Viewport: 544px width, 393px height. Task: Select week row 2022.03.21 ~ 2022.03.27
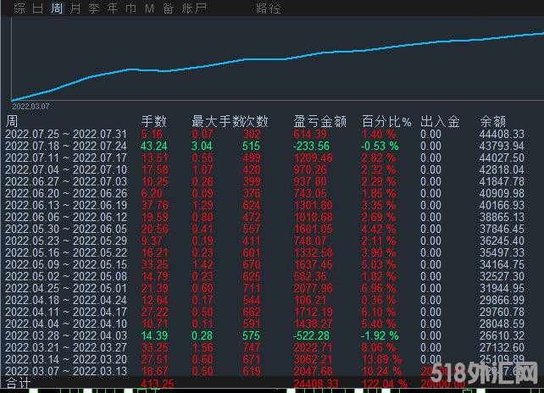click(264, 347)
